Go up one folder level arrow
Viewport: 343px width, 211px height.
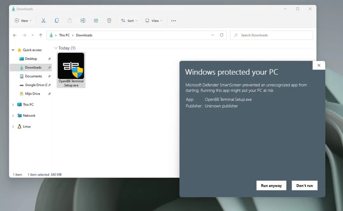(40, 35)
